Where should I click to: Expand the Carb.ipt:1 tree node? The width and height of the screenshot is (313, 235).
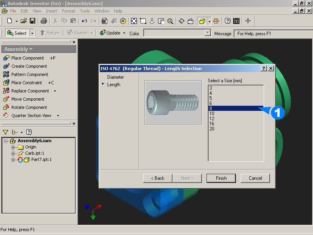tap(13, 154)
